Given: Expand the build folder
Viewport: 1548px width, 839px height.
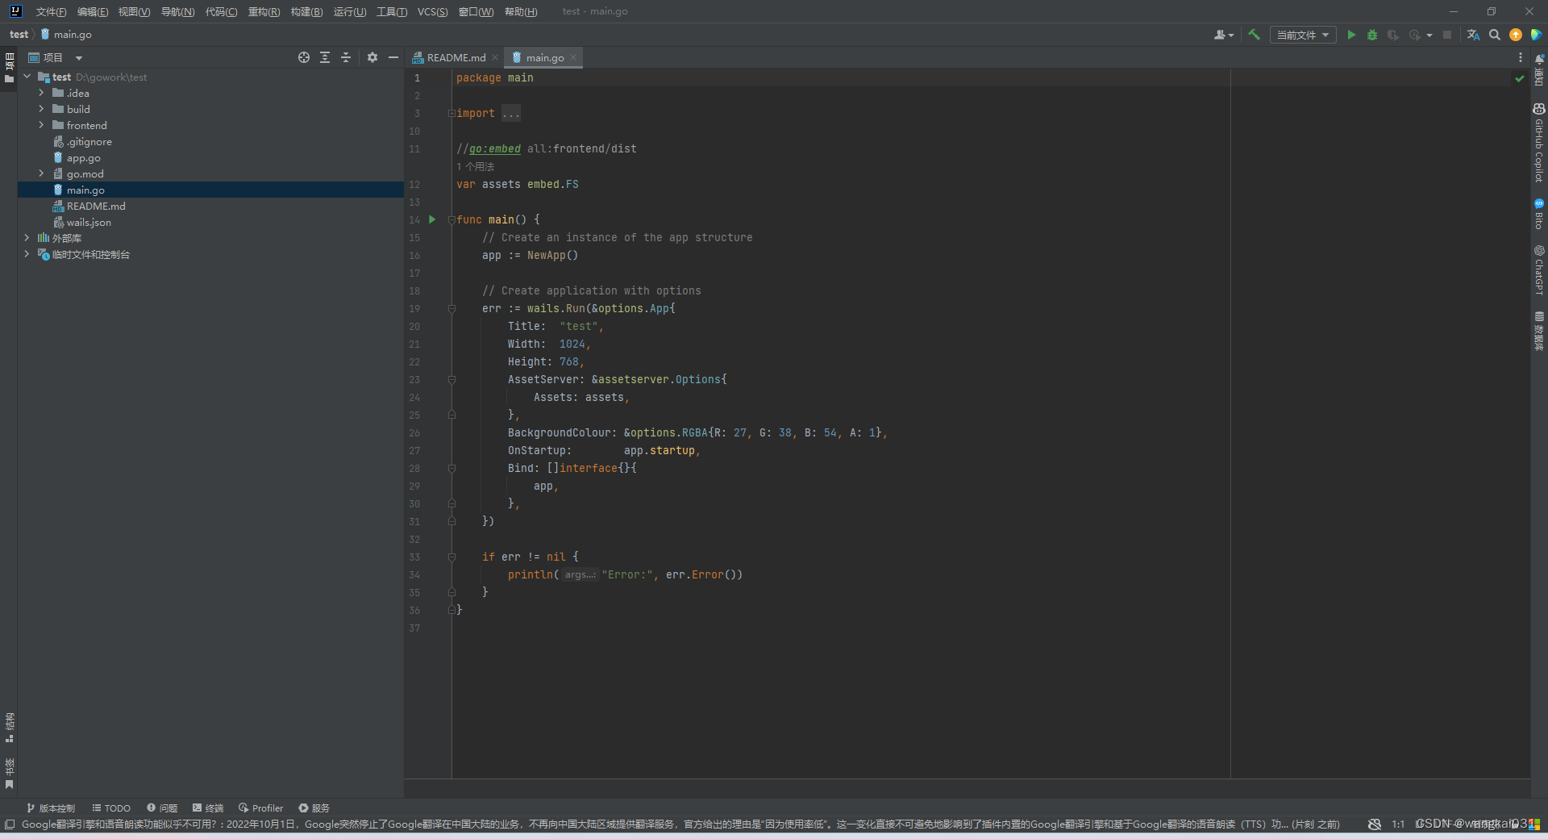Looking at the screenshot, I should tap(41, 109).
